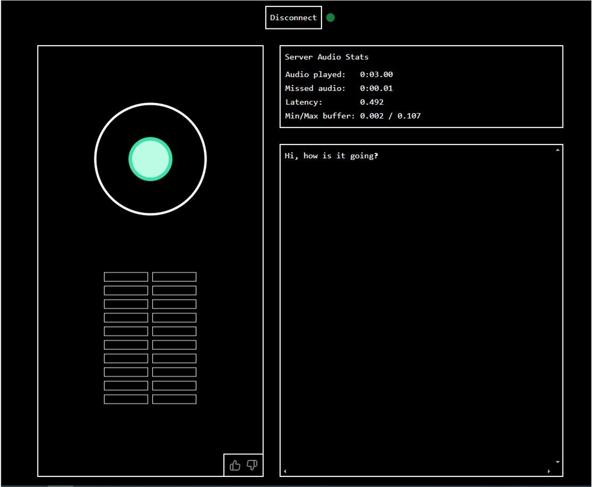The width and height of the screenshot is (592, 487).
Task: Select the top bar in right meter column
Action: 174,277
